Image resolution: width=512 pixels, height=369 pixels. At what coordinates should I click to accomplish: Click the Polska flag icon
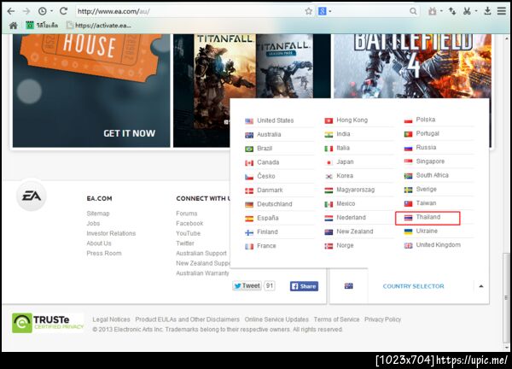click(x=408, y=120)
